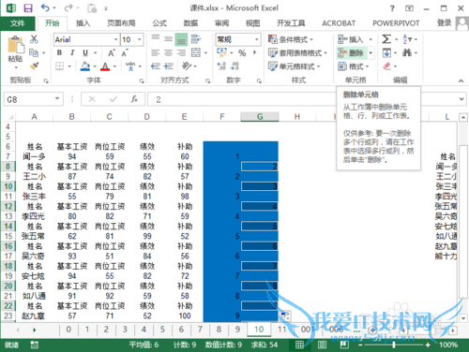
Task: Click the Fill down icon
Action: click(x=386, y=52)
